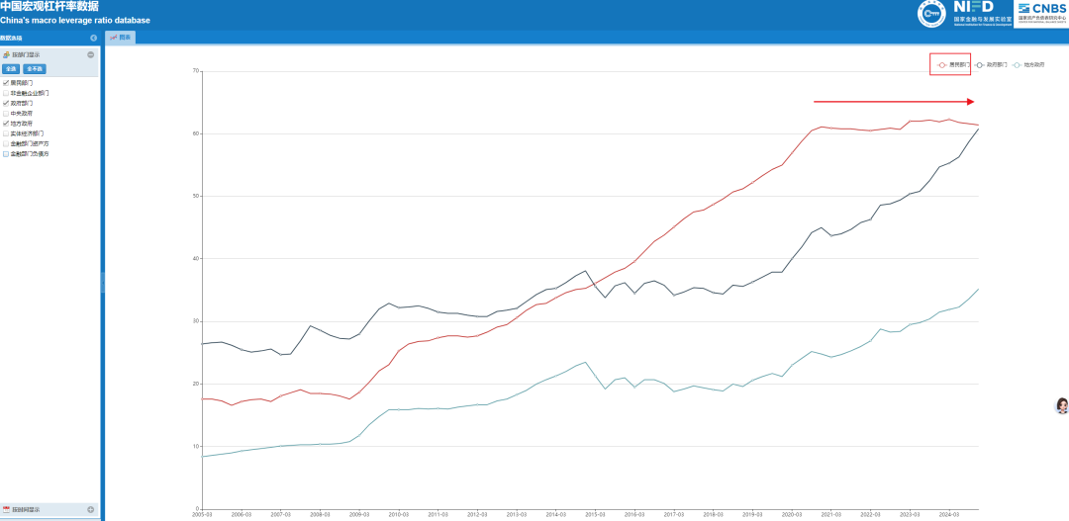Click the 按部门显示 section icon
This screenshot has height=521, width=1069.
(x=6, y=54)
